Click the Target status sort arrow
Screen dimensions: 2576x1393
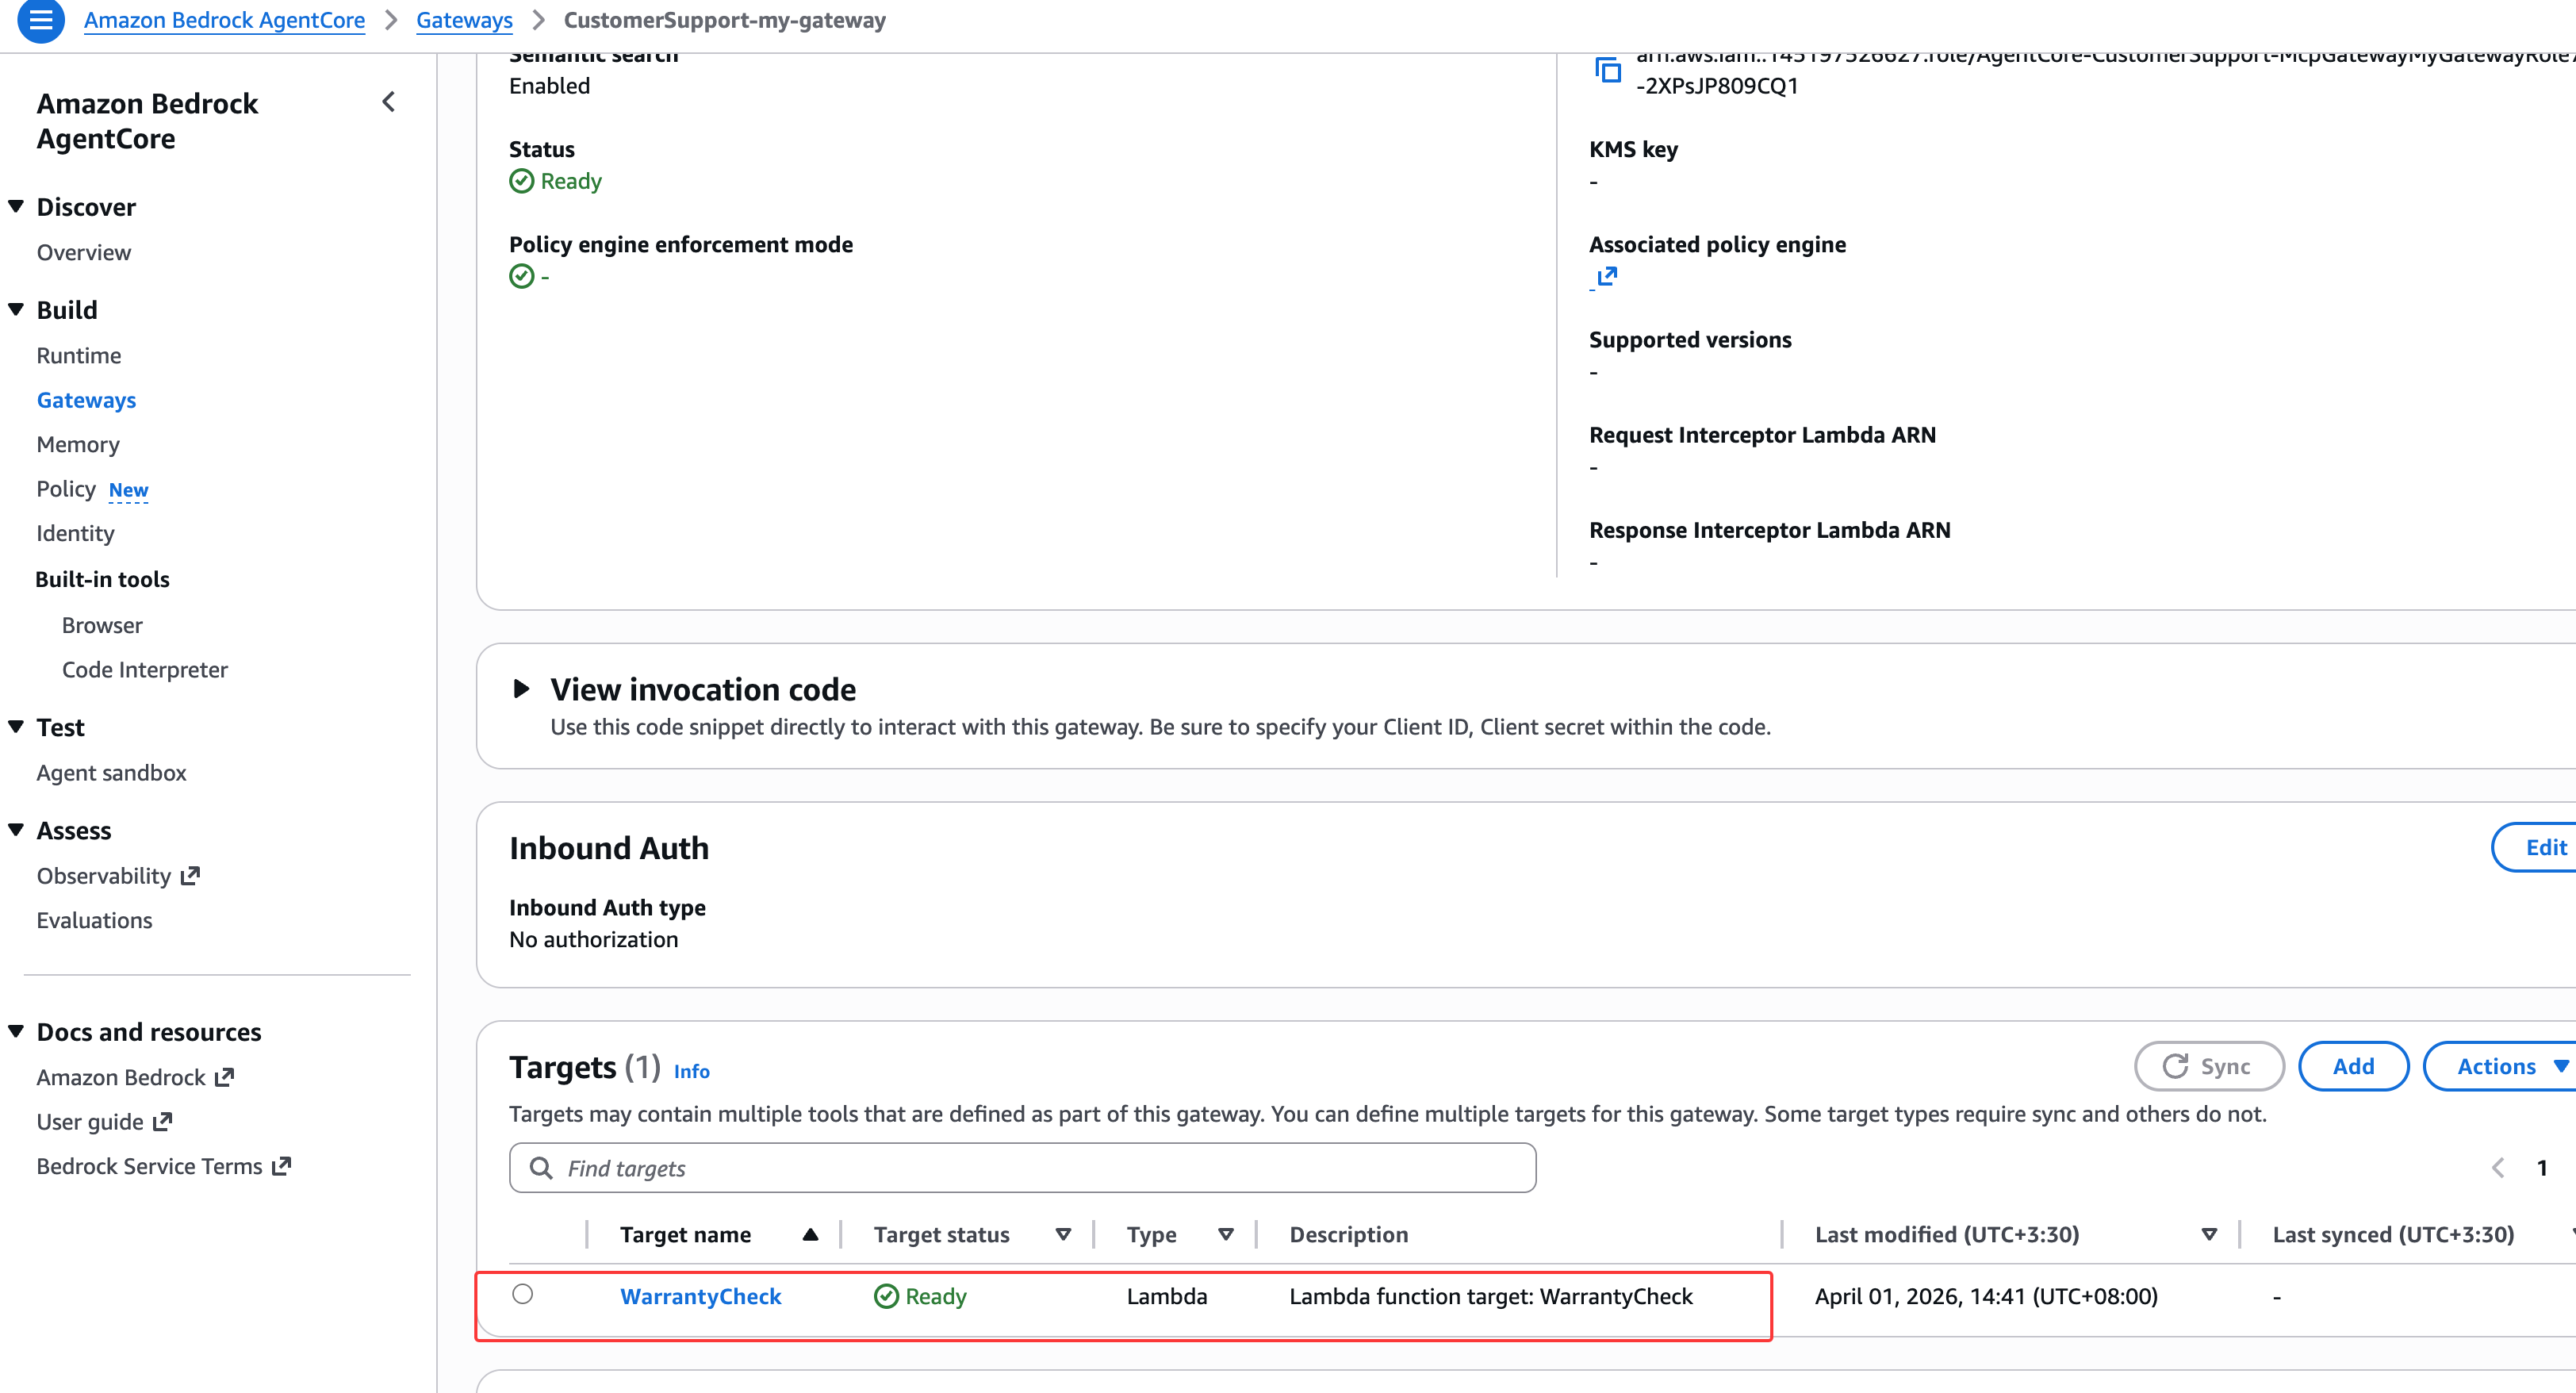point(1063,1234)
